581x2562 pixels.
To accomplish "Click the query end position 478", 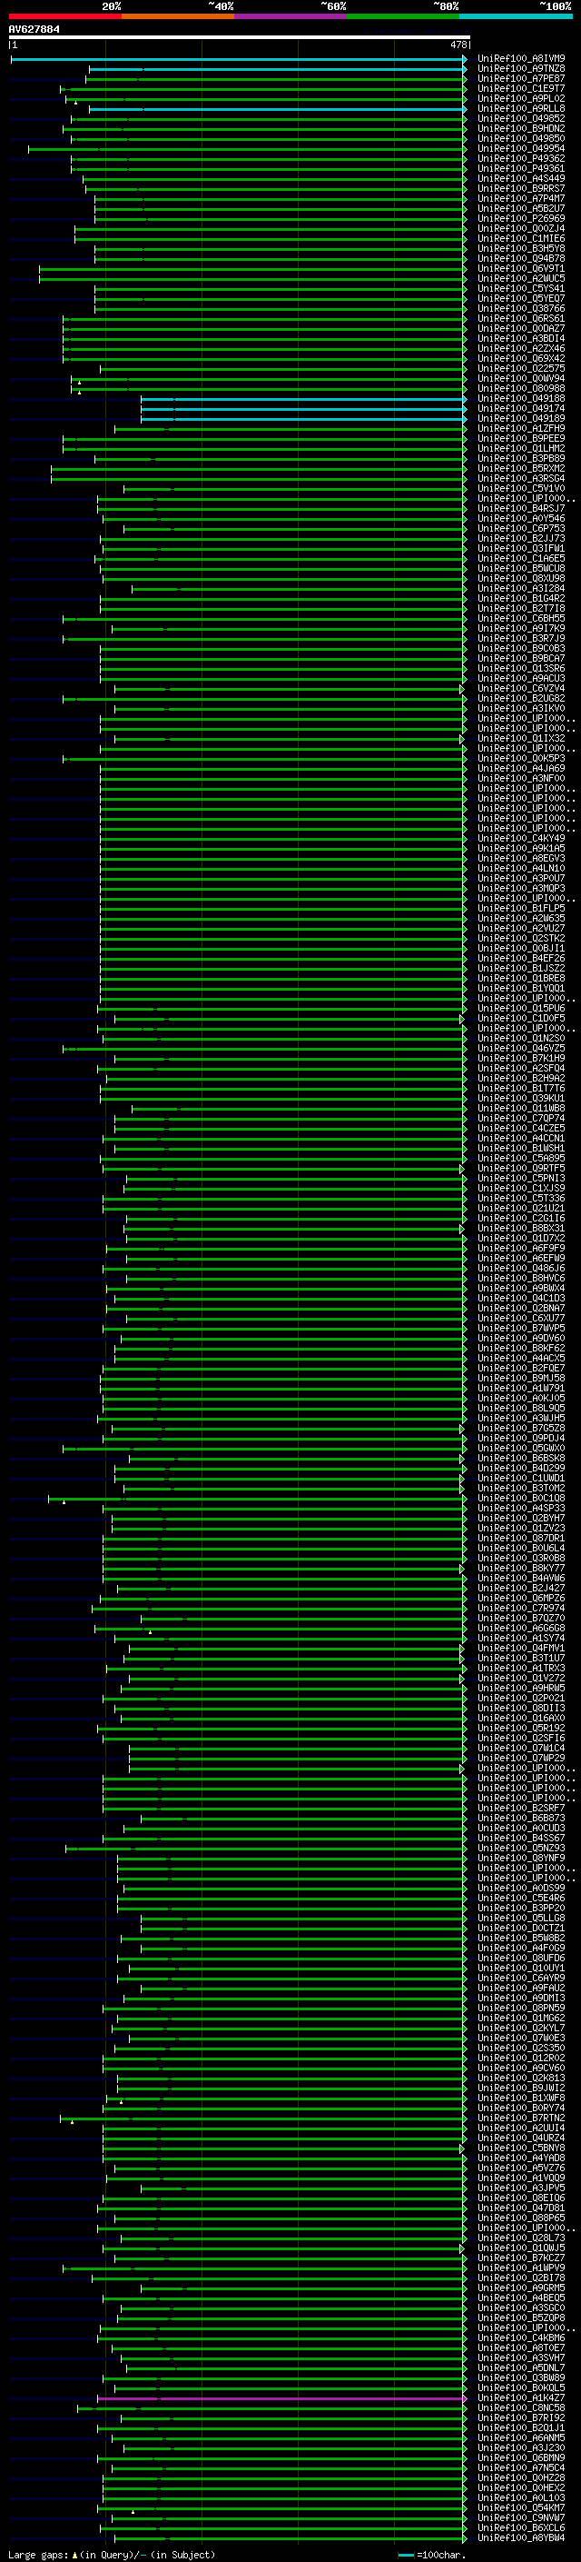I will (458, 45).
